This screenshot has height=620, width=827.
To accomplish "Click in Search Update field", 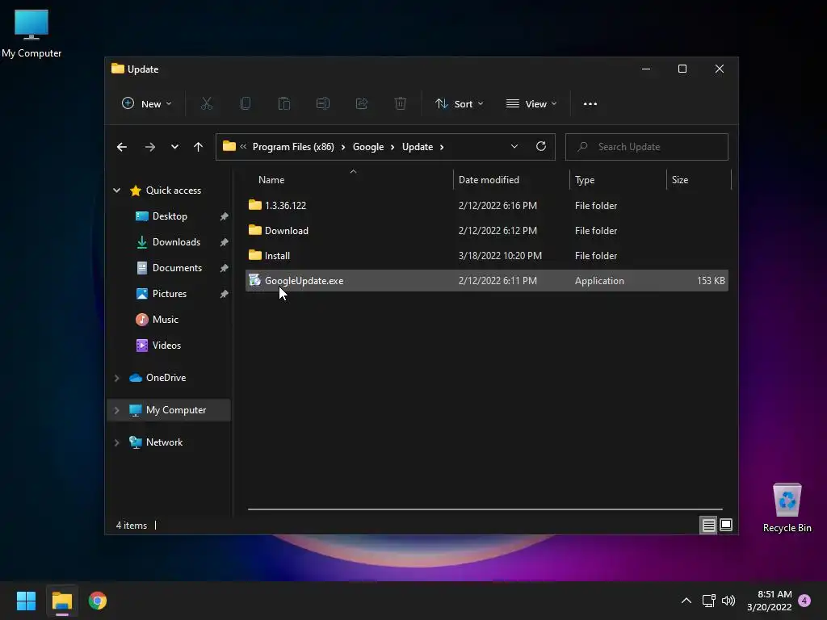I will [647, 147].
